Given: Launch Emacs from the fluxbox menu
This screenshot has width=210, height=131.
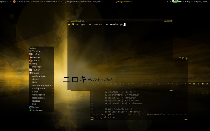Looking at the screenshot, I should (35, 73).
